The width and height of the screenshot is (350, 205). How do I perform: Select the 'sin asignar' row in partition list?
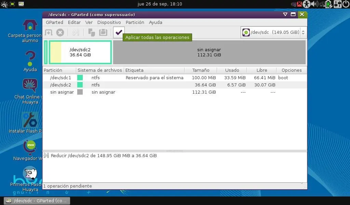175,92
